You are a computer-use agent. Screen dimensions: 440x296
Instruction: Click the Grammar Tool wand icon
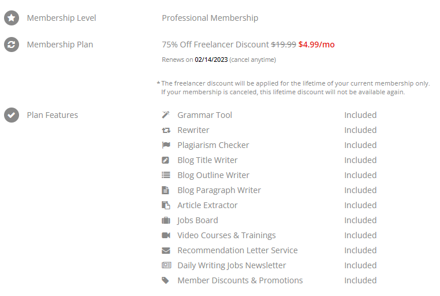tap(166, 115)
